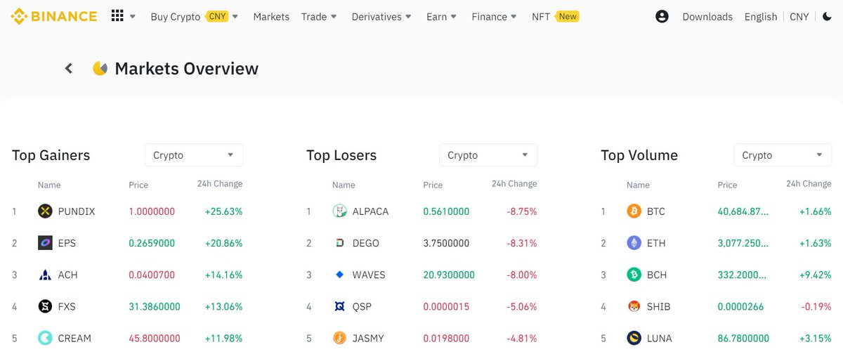
Task: Click the Downloads link
Action: [707, 16]
